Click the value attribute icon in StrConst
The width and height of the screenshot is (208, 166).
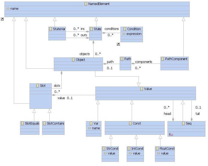pyautogui.click(x=105, y=153)
